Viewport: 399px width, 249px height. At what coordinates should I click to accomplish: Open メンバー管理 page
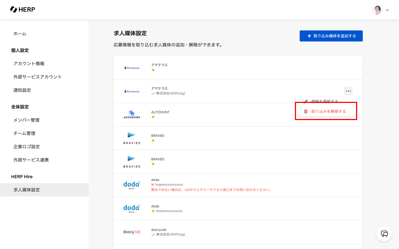pos(27,120)
